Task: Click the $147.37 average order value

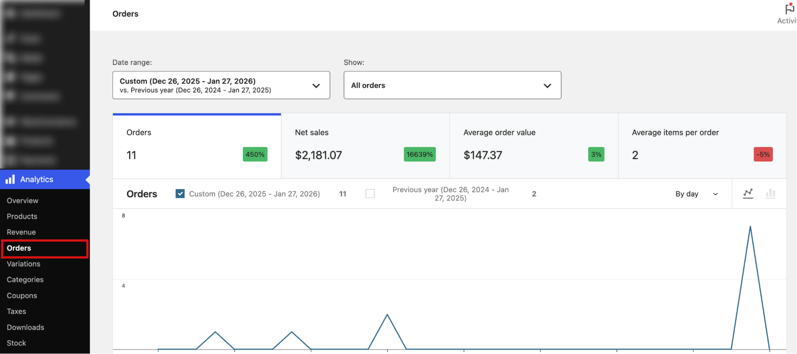Action: [x=483, y=155]
